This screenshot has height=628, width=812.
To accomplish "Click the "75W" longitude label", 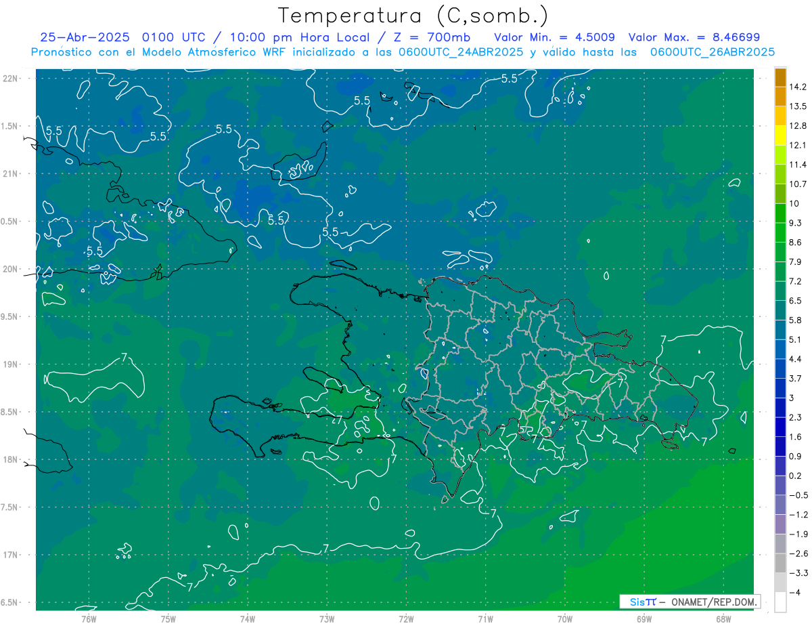I will (168, 619).
